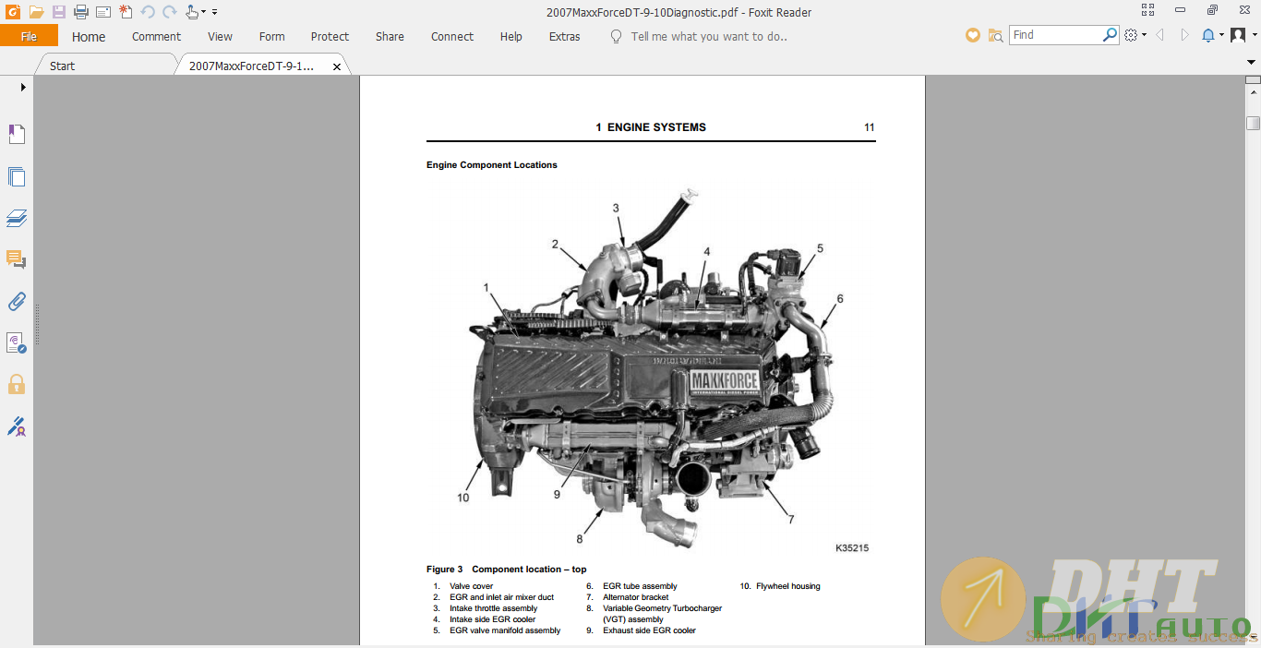Click the '1 ENGINE SYSTEMS' page header
This screenshot has height=648, width=1261.
[x=651, y=127]
